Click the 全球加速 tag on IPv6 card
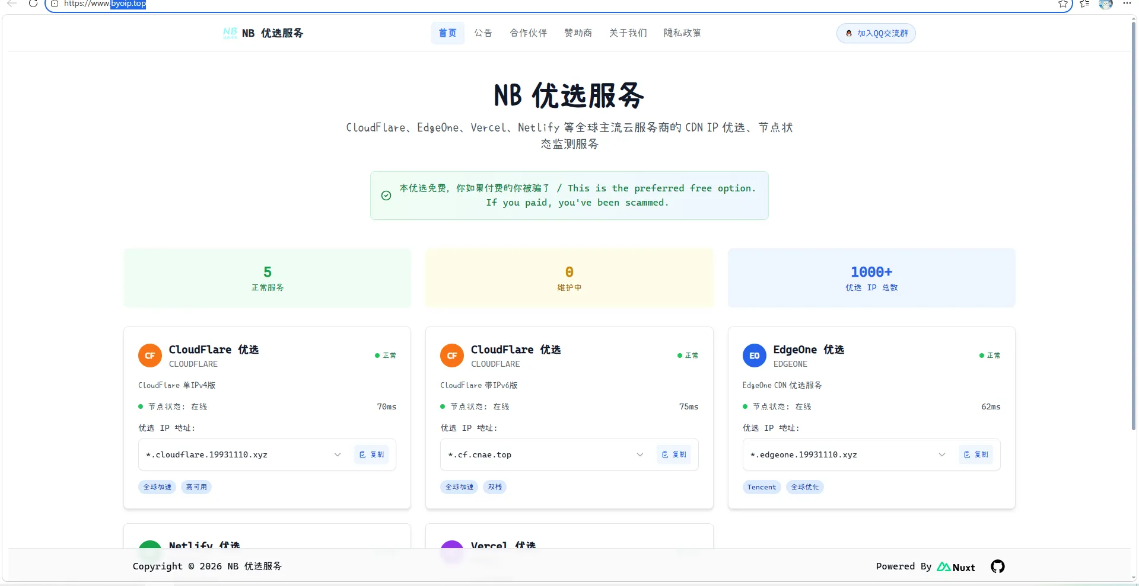1139x586 pixels. tap(460, 487)
